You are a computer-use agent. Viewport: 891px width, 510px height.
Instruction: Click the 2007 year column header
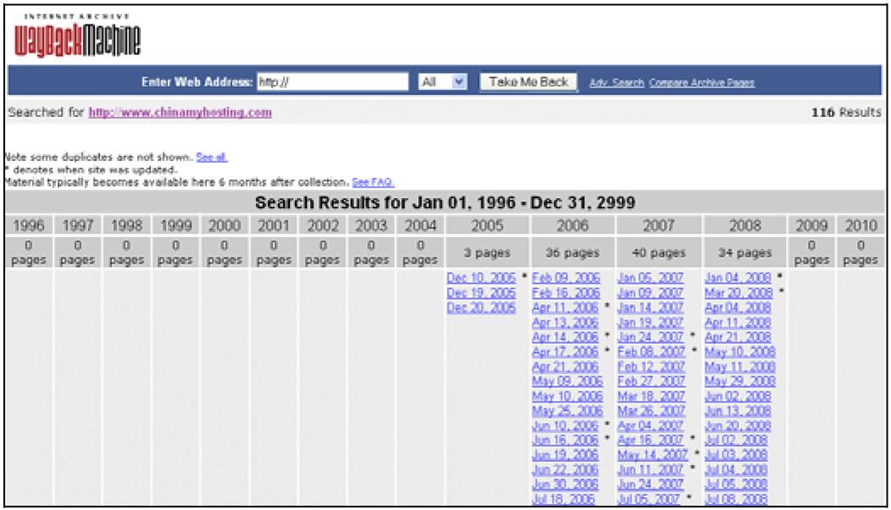point(659,225)
